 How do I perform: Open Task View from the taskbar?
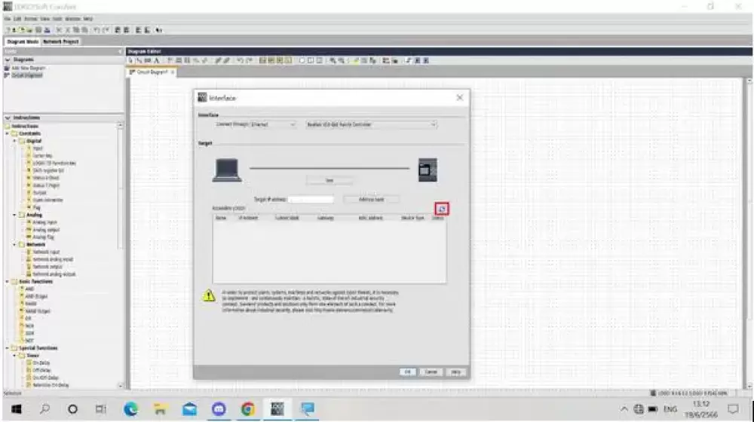[100, 409]
